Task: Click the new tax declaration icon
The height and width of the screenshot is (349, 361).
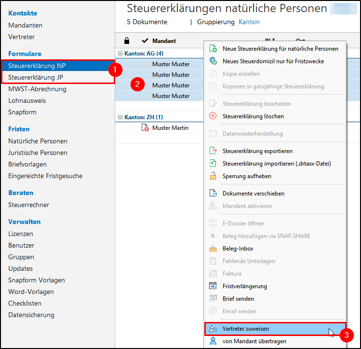Action: (213, 48)
